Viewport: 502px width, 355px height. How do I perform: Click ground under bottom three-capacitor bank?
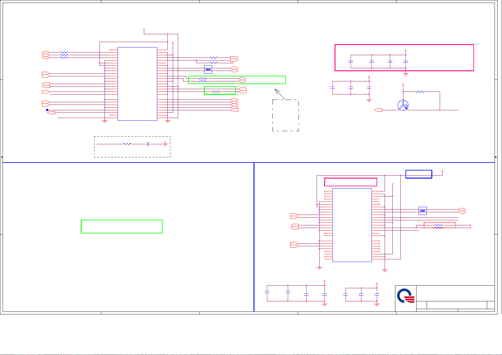pos(377,305)
